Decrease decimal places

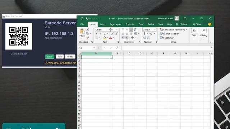pyautogui.click(x=148, y=38)
